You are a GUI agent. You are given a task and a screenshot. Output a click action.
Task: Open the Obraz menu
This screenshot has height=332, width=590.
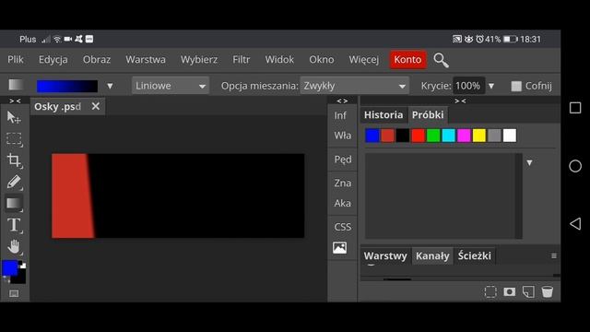[x=97, y=59]
